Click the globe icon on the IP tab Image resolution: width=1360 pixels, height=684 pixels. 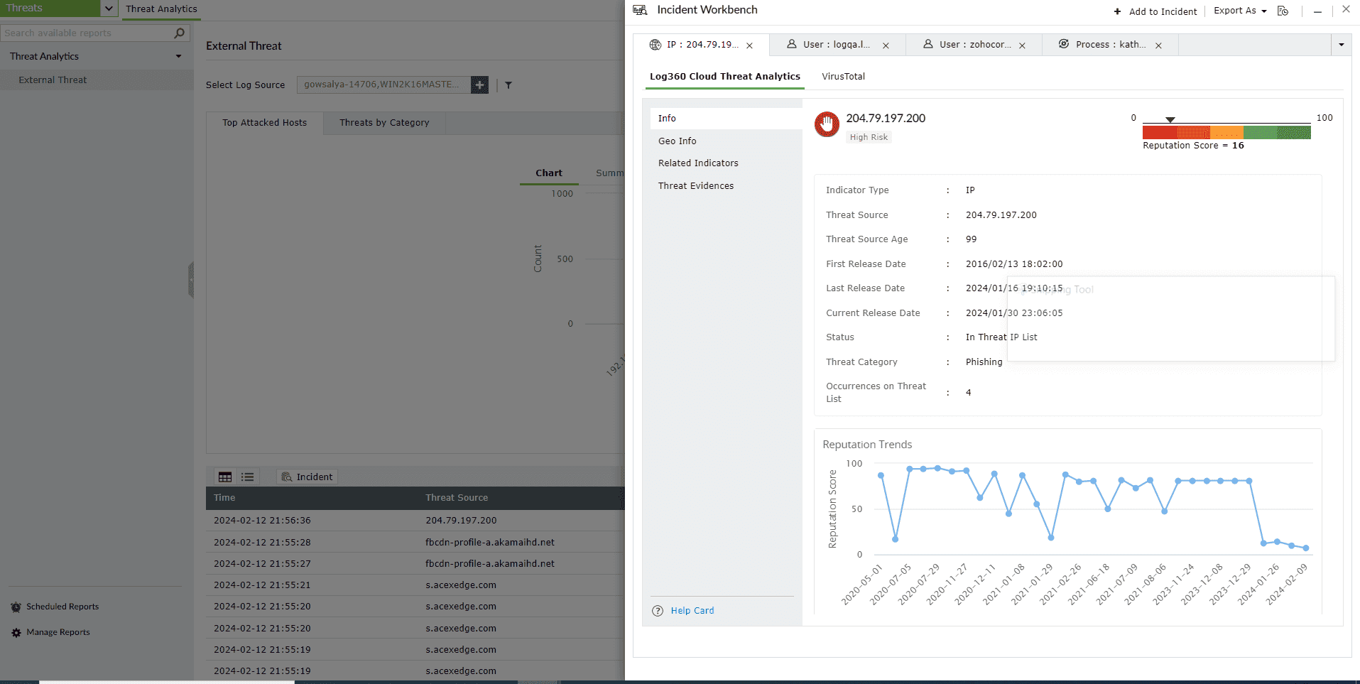coord(654,44)
